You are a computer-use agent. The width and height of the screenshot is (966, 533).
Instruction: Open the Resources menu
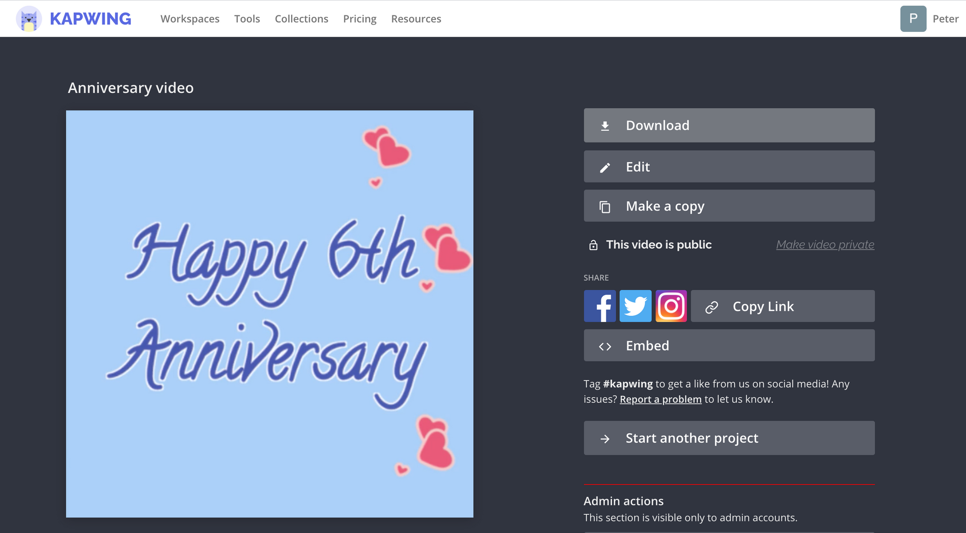416,19
